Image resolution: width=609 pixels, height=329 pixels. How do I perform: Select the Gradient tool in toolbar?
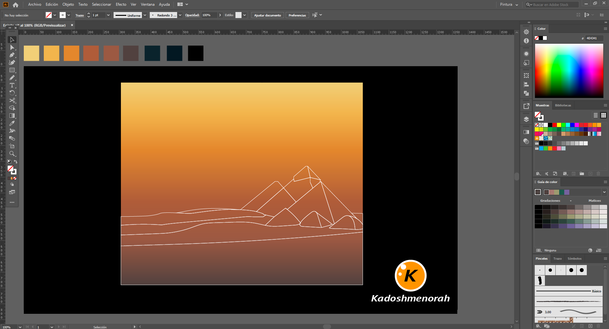[x=12, y=116]
